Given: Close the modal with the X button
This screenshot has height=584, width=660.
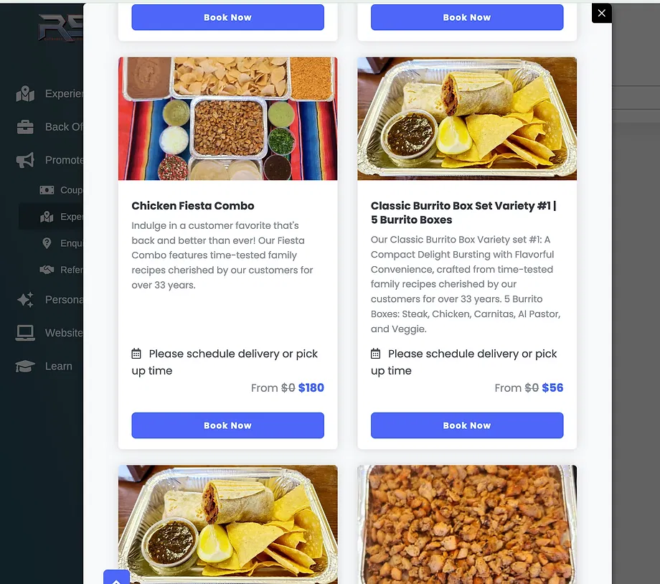Looking at the screenshot, I should [601, 13].
